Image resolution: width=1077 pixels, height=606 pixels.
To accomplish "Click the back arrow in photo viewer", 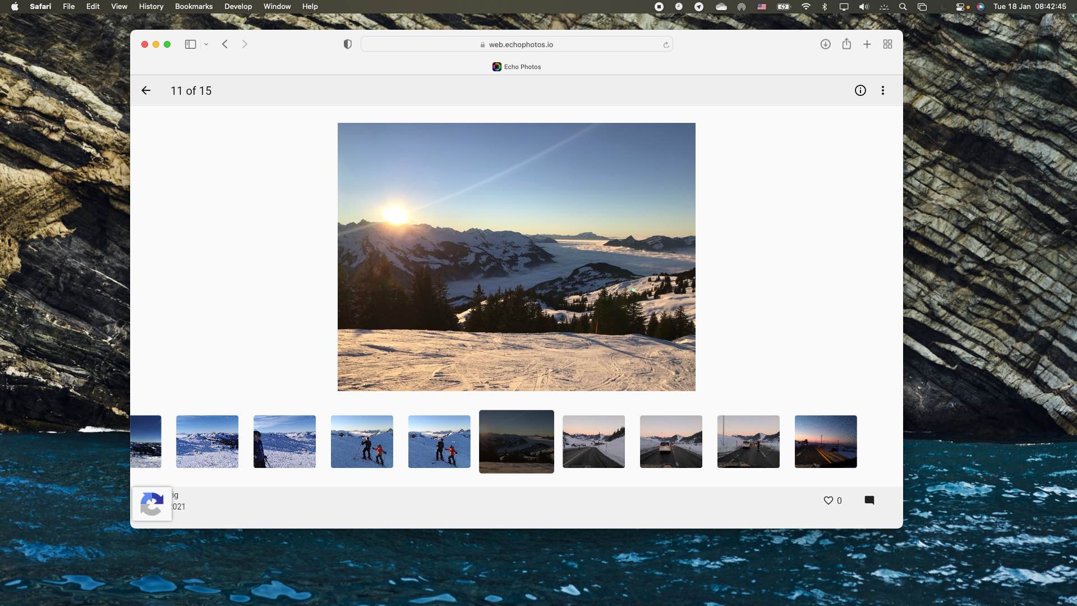I will (146, 90).
